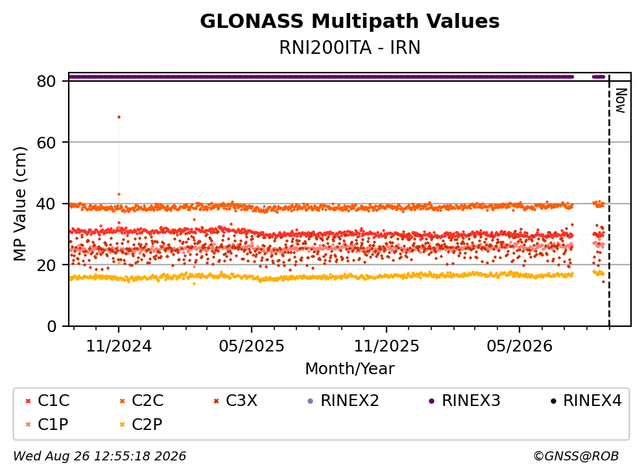Click the 40 y-axis tick label

[x=46, y=204]
